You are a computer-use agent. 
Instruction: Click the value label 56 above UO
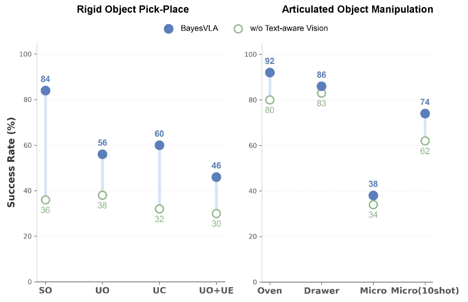[102, 143]
